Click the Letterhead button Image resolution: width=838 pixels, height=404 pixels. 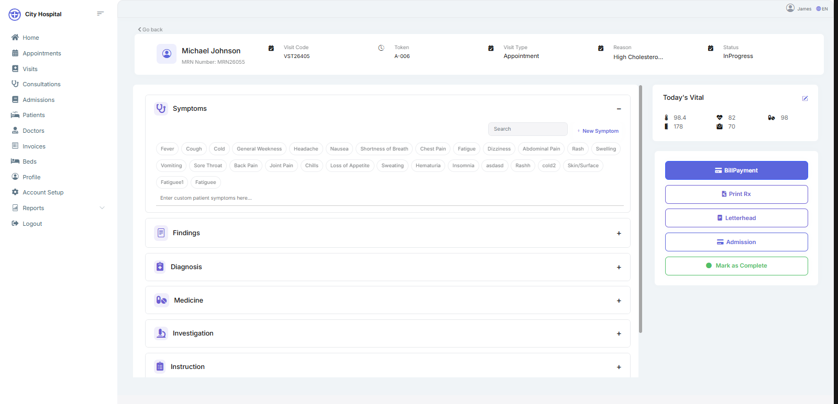[736, 218]
